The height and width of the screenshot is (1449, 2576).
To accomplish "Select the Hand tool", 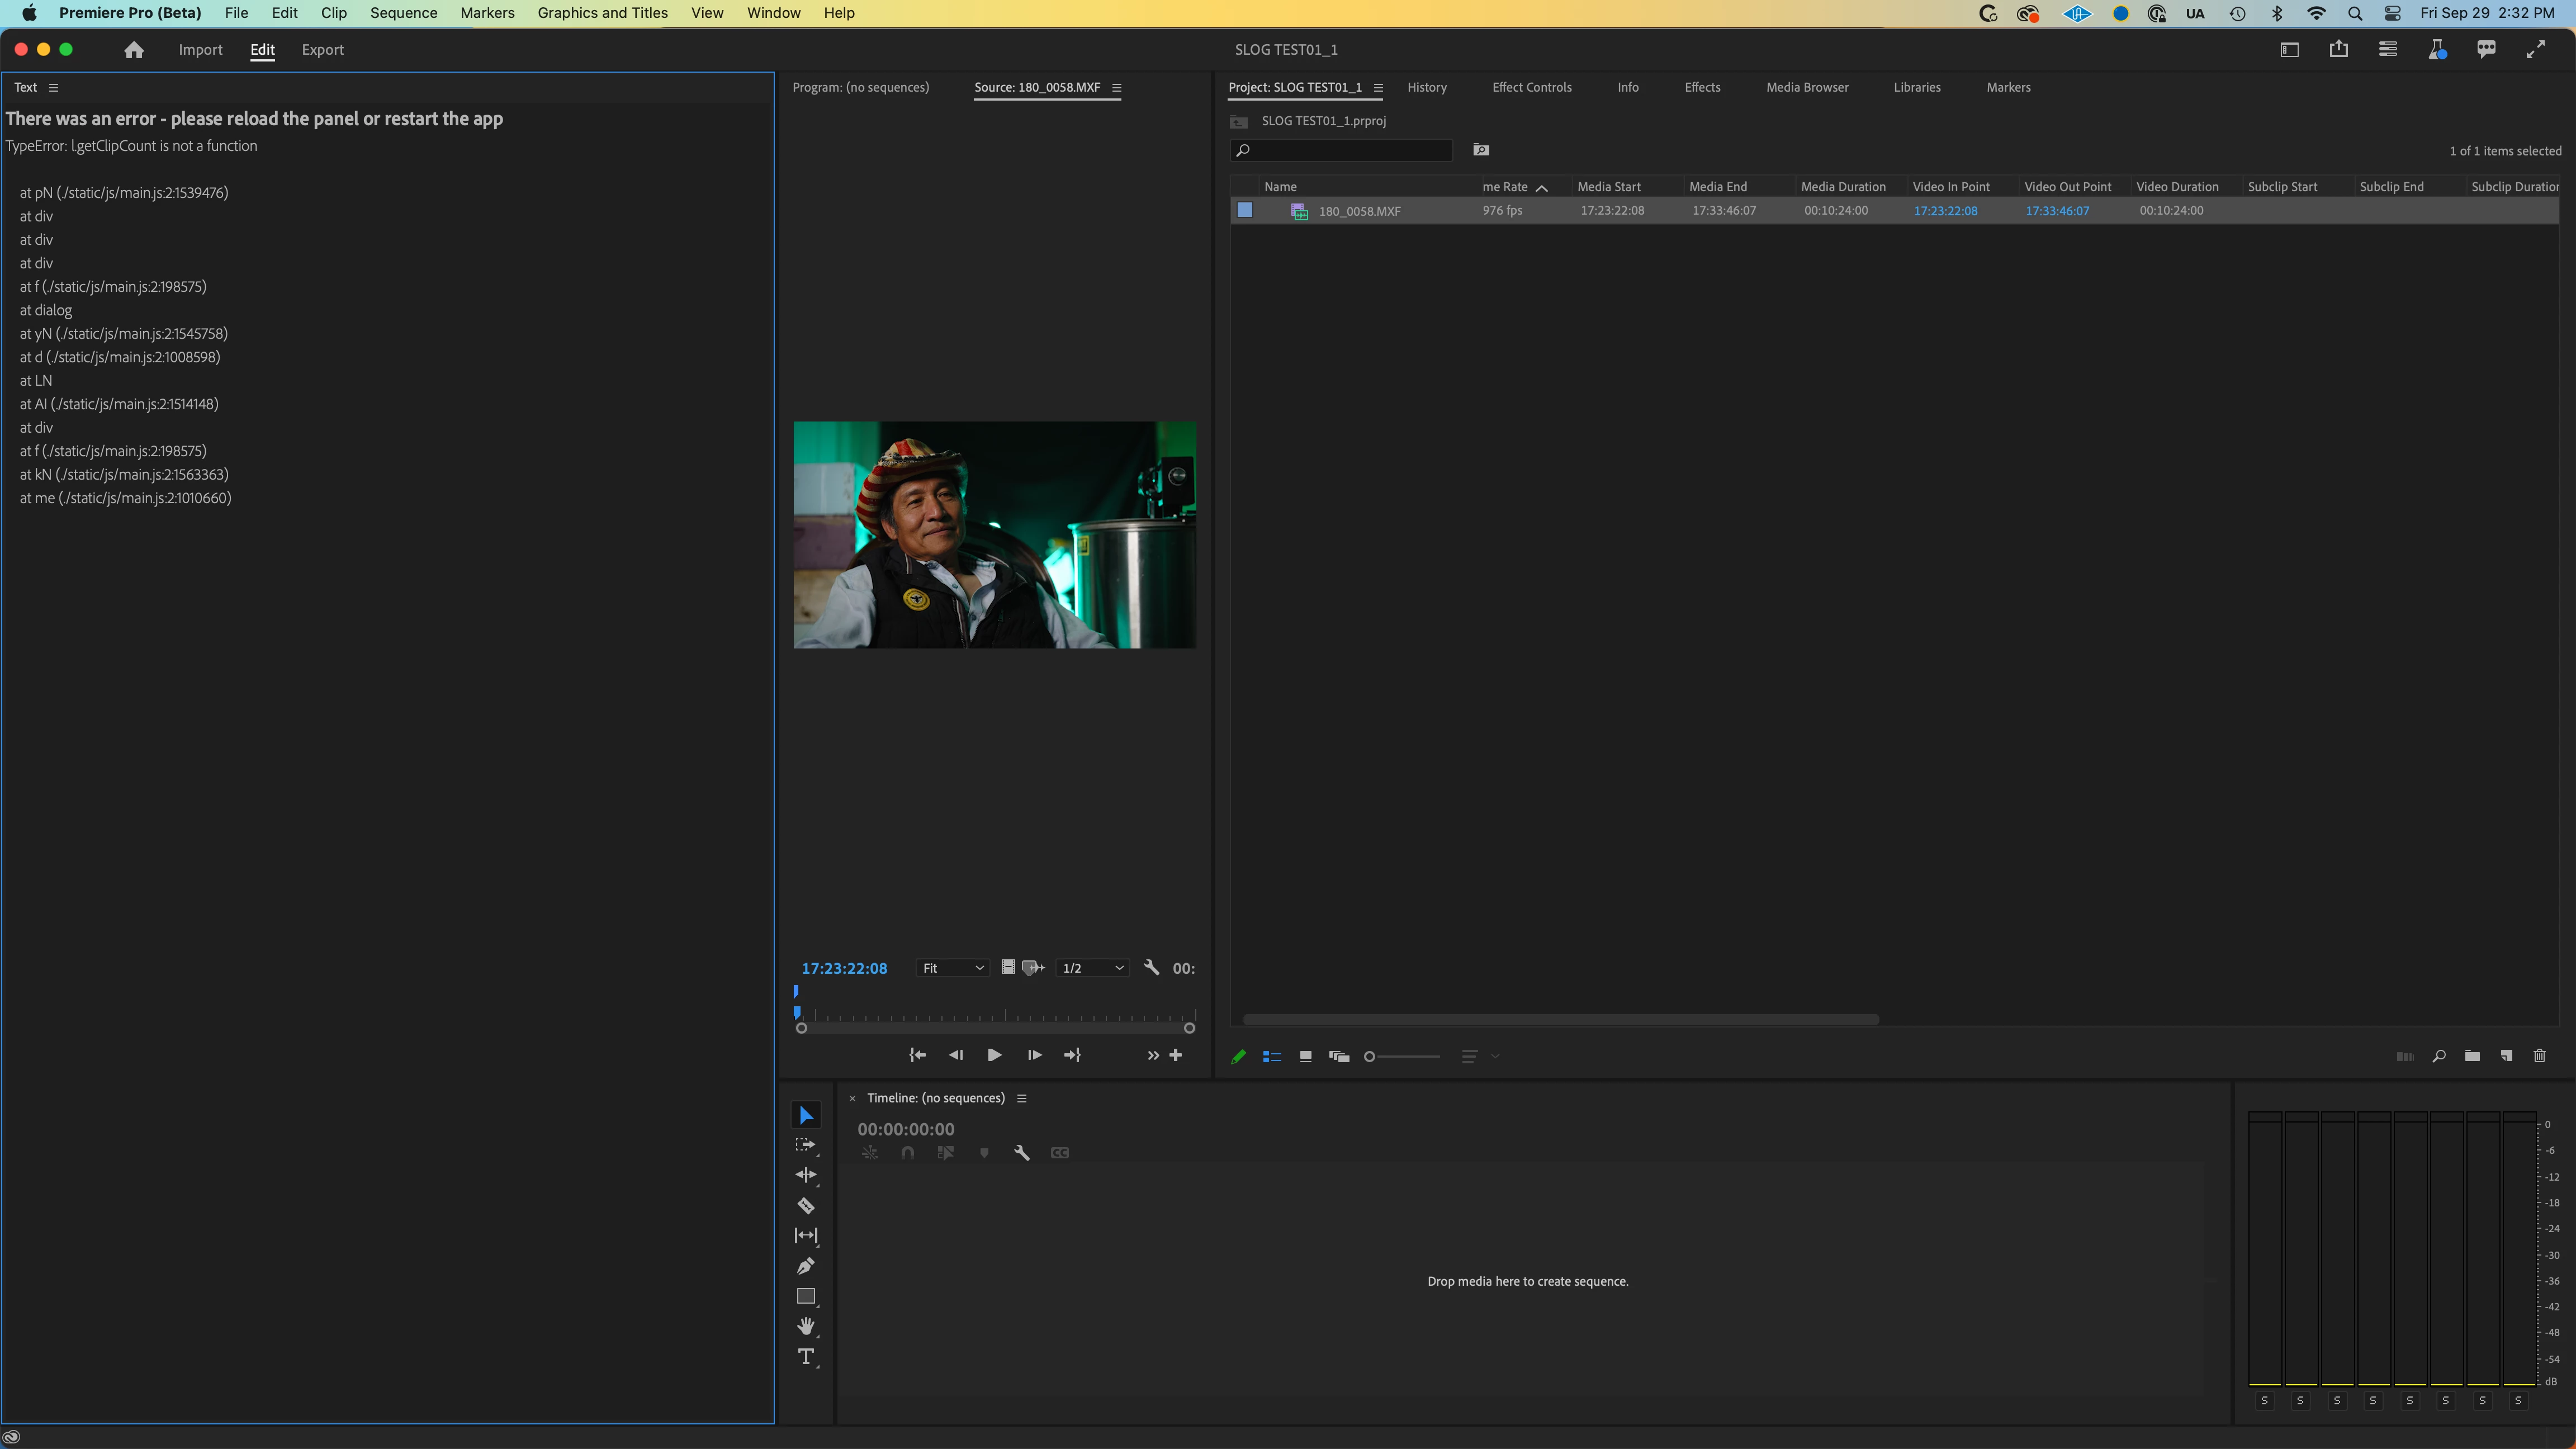I will [805, 1326].
